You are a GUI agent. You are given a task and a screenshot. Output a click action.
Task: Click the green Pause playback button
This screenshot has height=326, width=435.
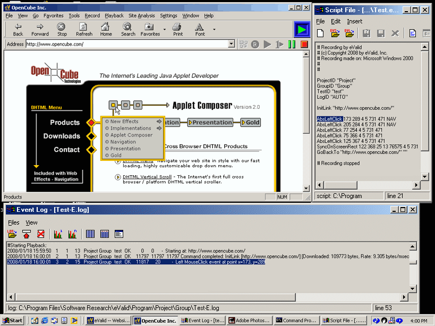292,45
